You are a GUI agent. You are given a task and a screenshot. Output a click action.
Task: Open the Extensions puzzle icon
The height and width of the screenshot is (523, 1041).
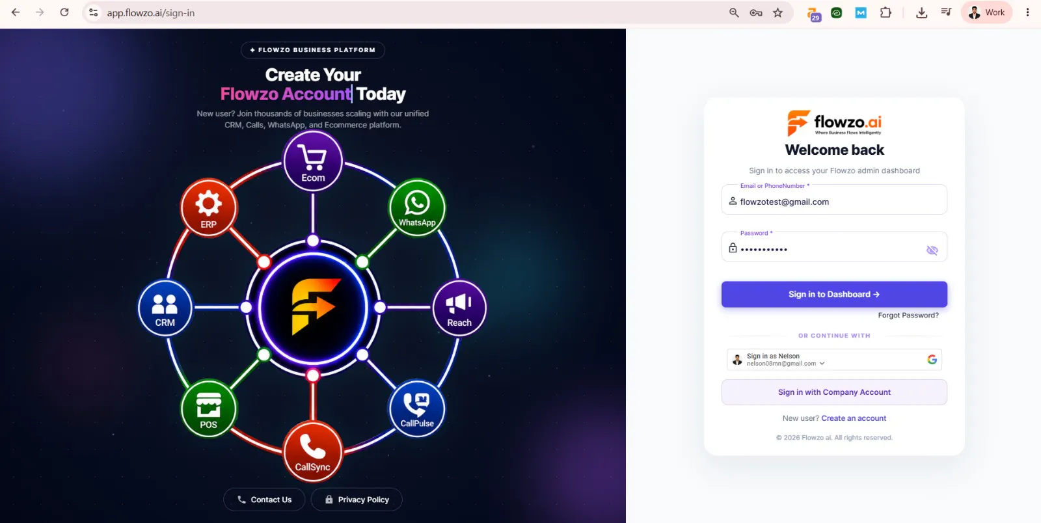(x=886, y=12)
